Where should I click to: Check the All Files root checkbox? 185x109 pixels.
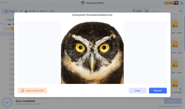click(x=5, y=24)
